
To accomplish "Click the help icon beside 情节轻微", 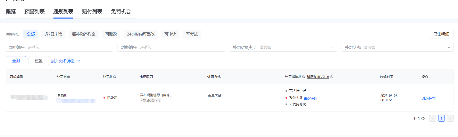I will 158,101.
